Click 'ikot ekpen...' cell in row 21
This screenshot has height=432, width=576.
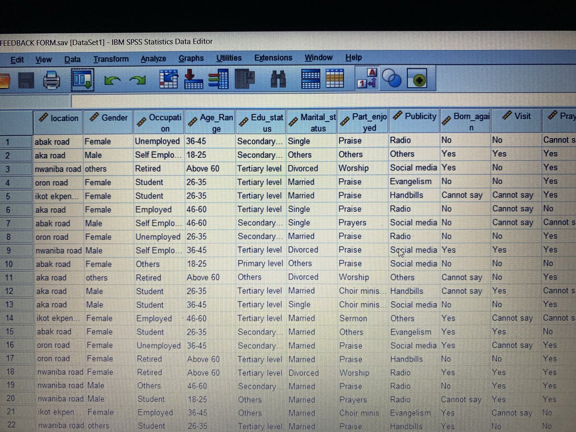(x=61, y=412)
